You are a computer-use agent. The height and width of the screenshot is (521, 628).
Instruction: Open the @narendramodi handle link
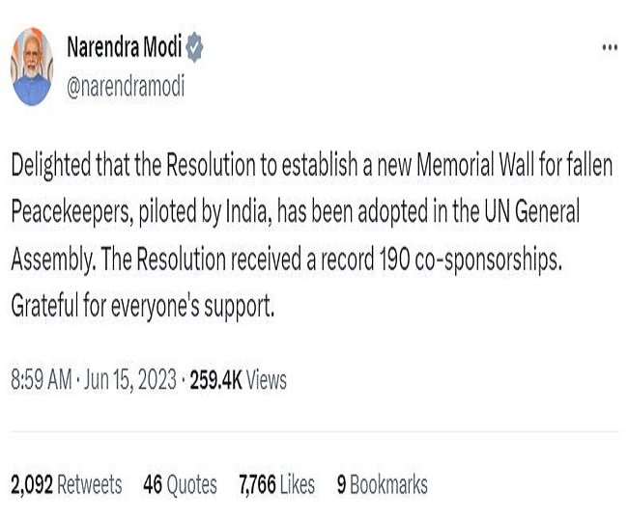point(126,86)
